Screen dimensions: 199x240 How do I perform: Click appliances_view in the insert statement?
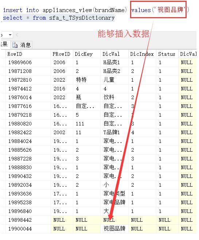(67, 10)
